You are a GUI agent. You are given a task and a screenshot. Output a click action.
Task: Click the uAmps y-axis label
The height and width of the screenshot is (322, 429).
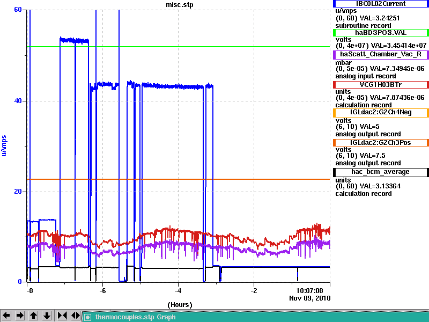(4, 145)
